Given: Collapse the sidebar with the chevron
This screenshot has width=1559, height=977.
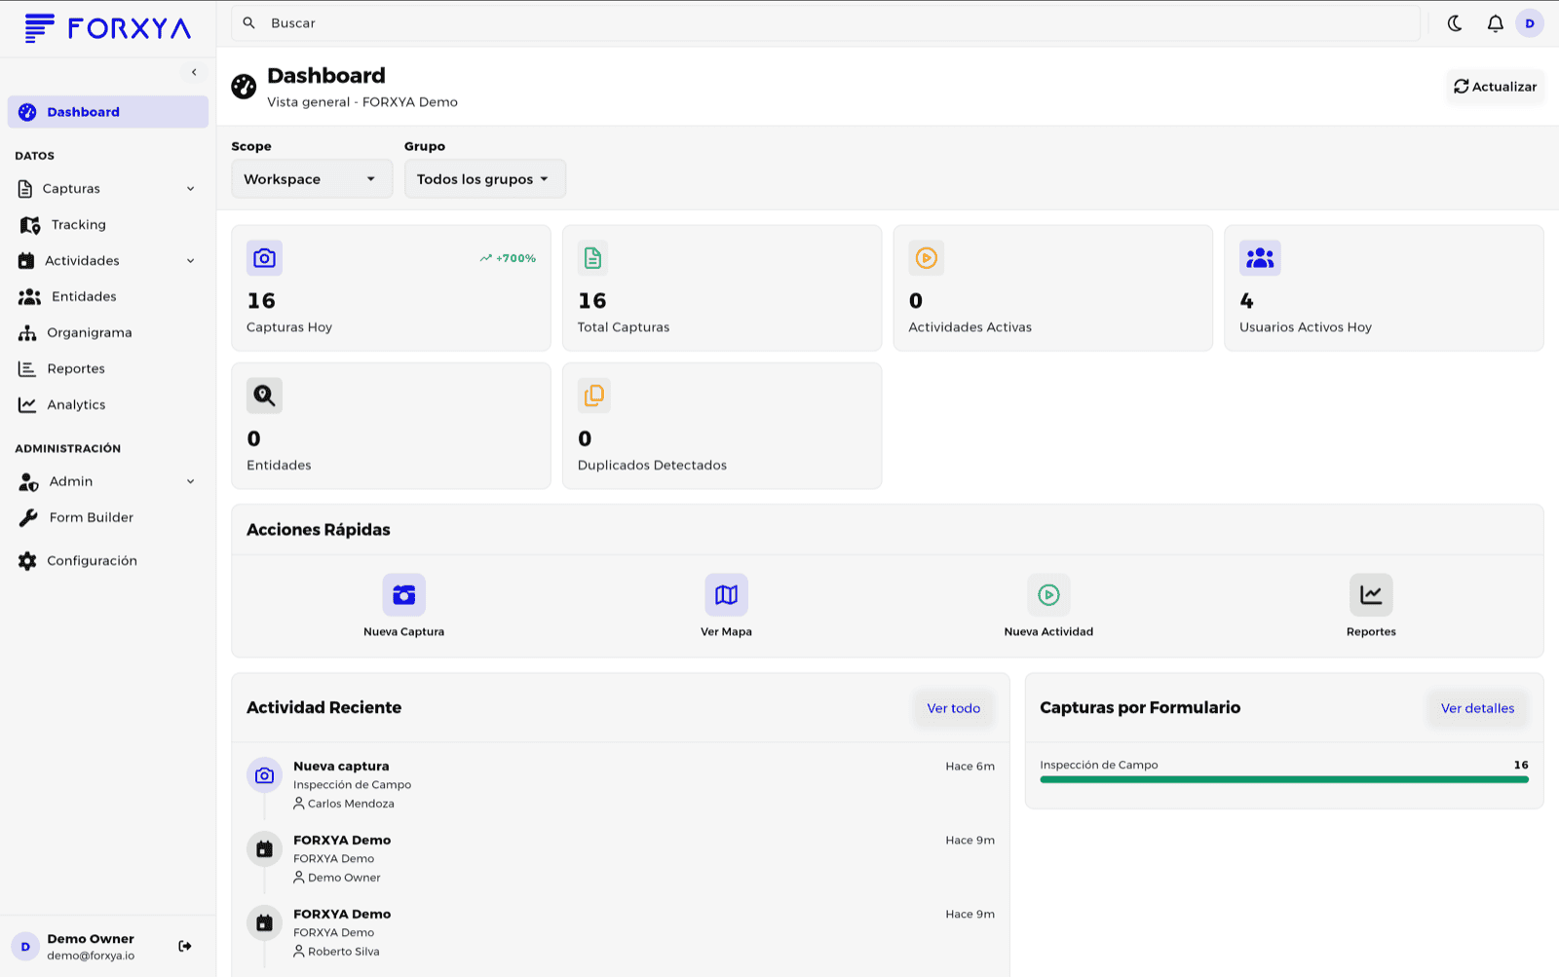Looking at the screenshot, I should 194,72.
